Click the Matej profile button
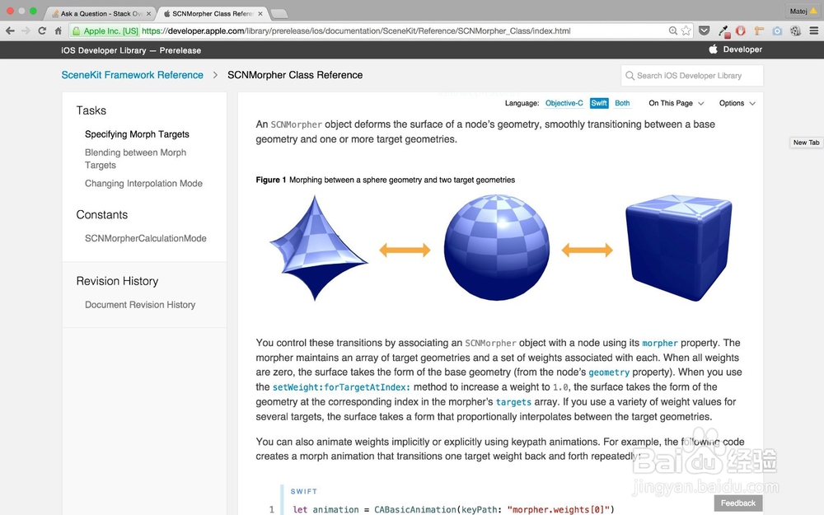824x515 pixels. point(803,11)
